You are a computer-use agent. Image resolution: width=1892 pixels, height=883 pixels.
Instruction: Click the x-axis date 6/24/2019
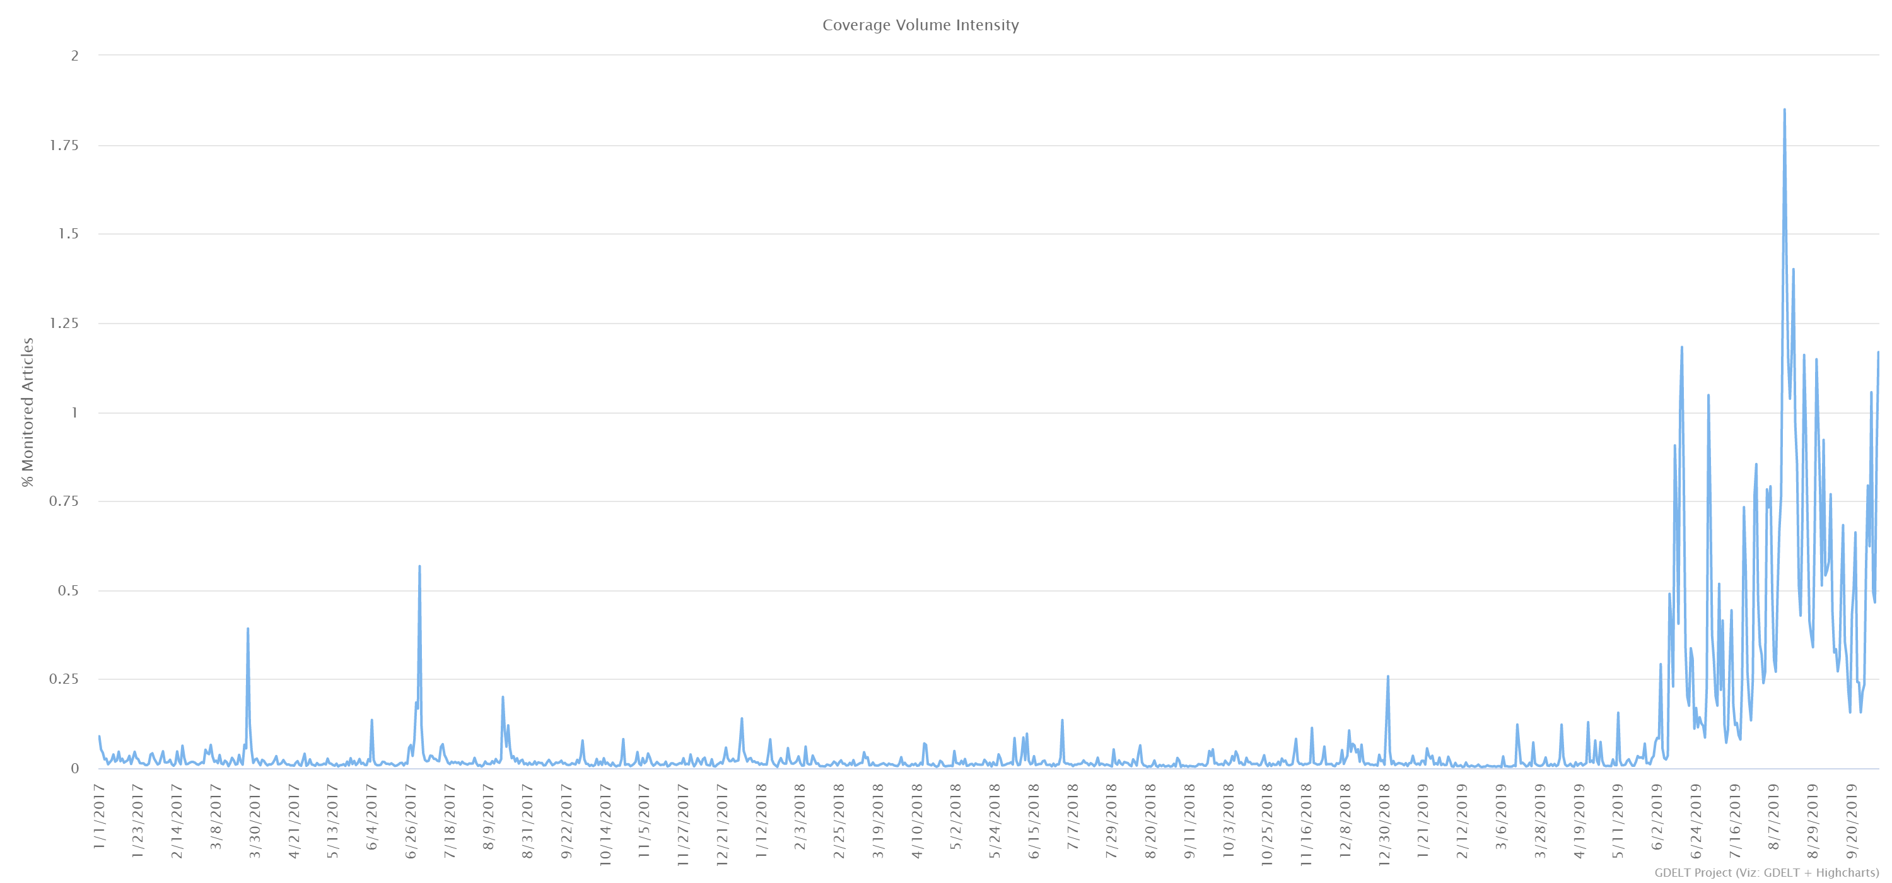(1696, 820)
